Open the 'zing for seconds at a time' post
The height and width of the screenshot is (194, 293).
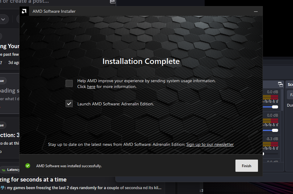pos(33,180)
